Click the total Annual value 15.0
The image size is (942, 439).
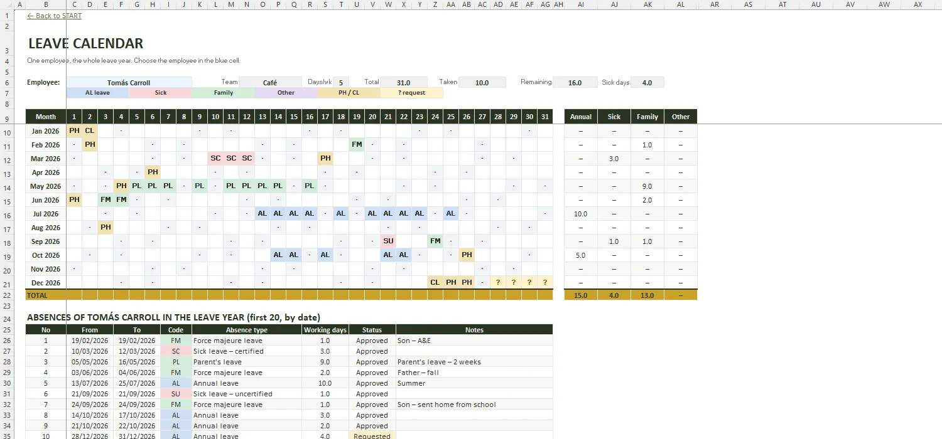point(581,295)
